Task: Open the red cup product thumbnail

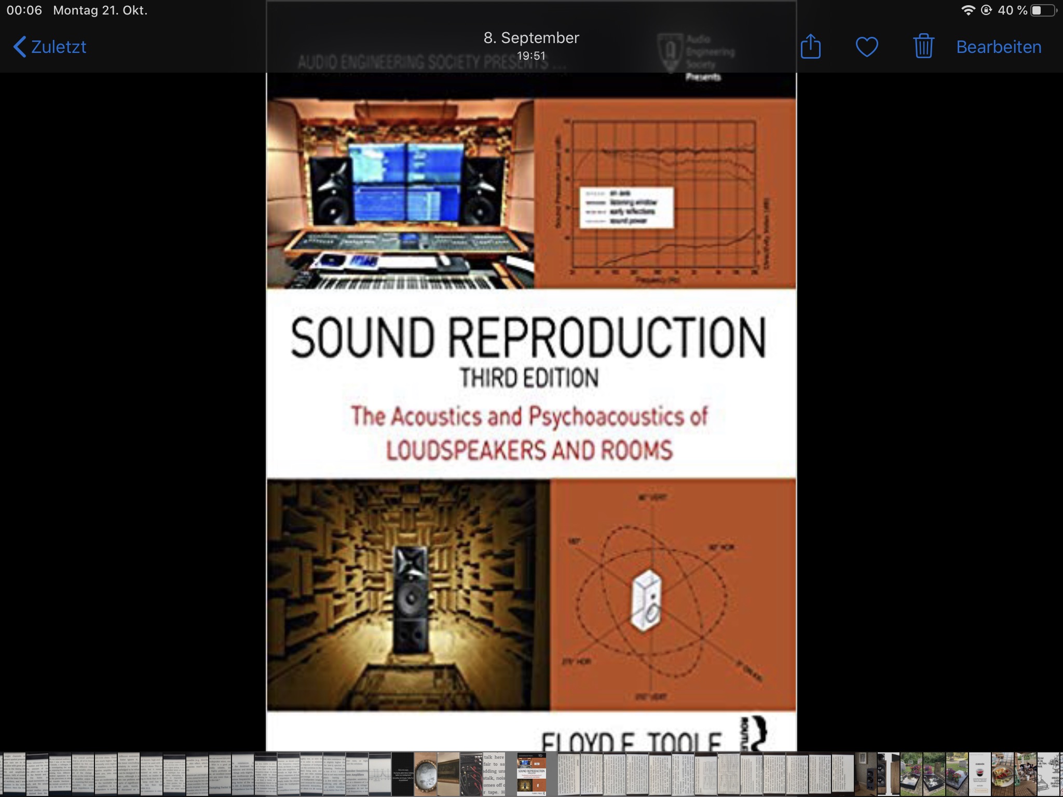Action: [x=980, y=774]
